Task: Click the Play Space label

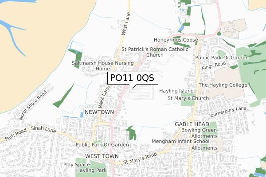Action: click(x=77, y=165)
